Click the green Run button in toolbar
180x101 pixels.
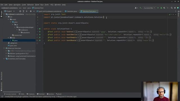[158, 8]
